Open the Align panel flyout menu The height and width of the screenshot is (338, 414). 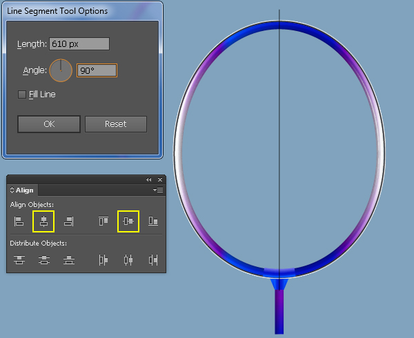point(158,190)
